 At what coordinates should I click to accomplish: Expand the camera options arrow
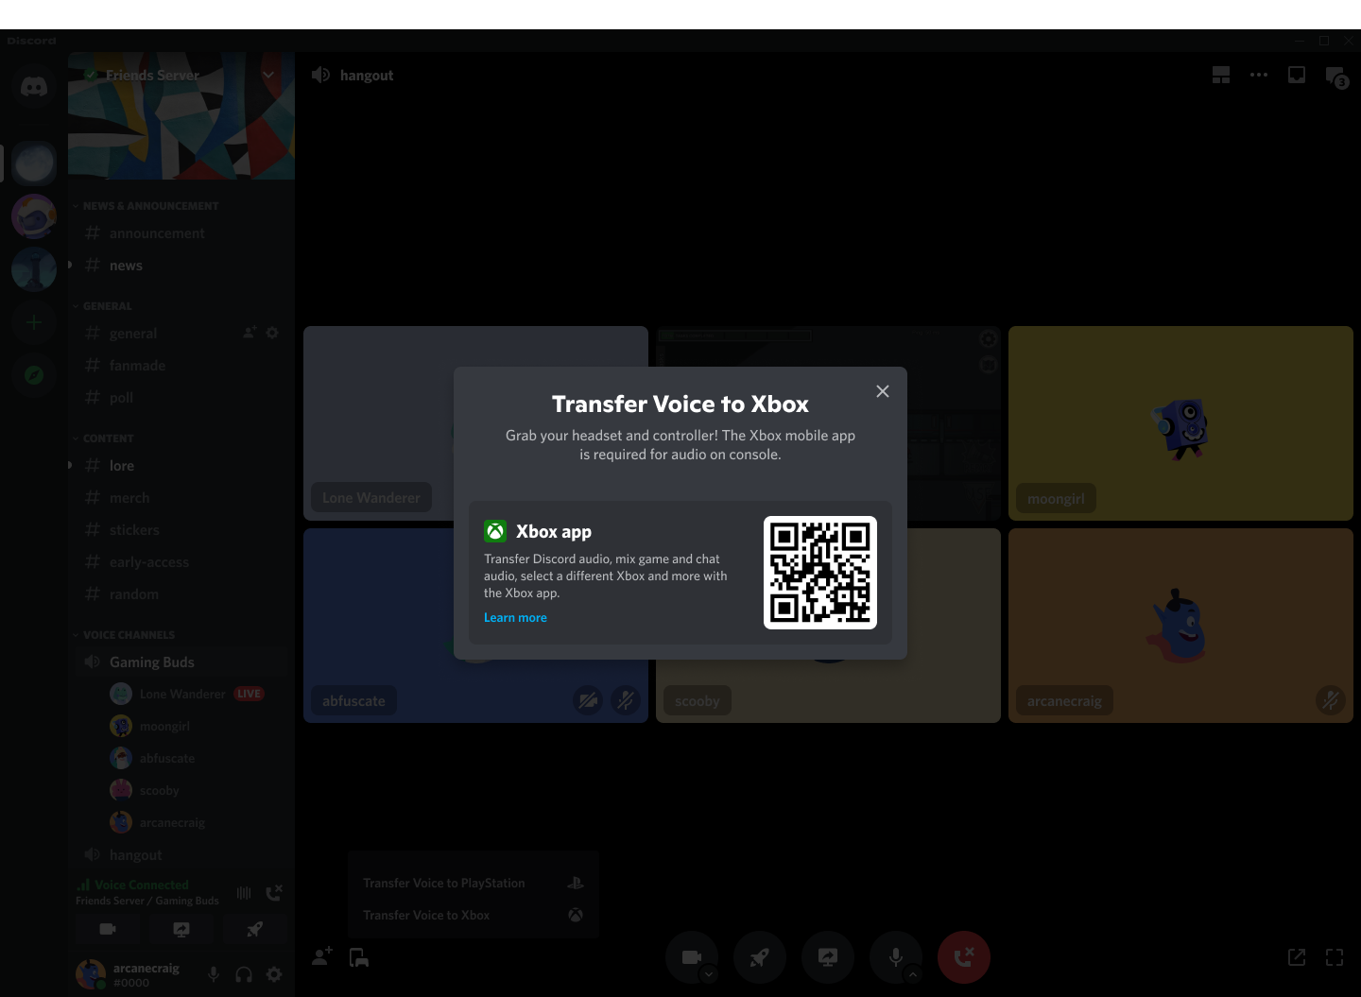click(x=709, y=974)
